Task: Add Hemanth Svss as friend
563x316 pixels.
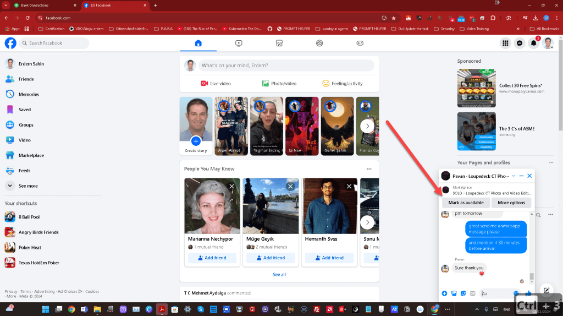Action: pos(329,258)
